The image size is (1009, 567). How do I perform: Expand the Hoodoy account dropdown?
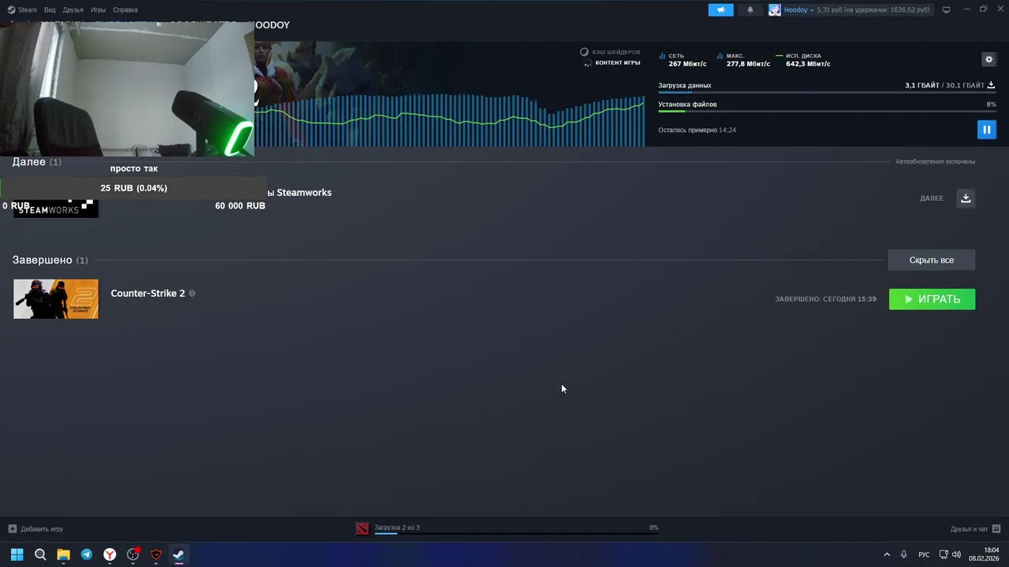pos(799,9)
